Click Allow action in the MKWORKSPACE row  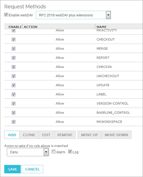pos(60,122)
